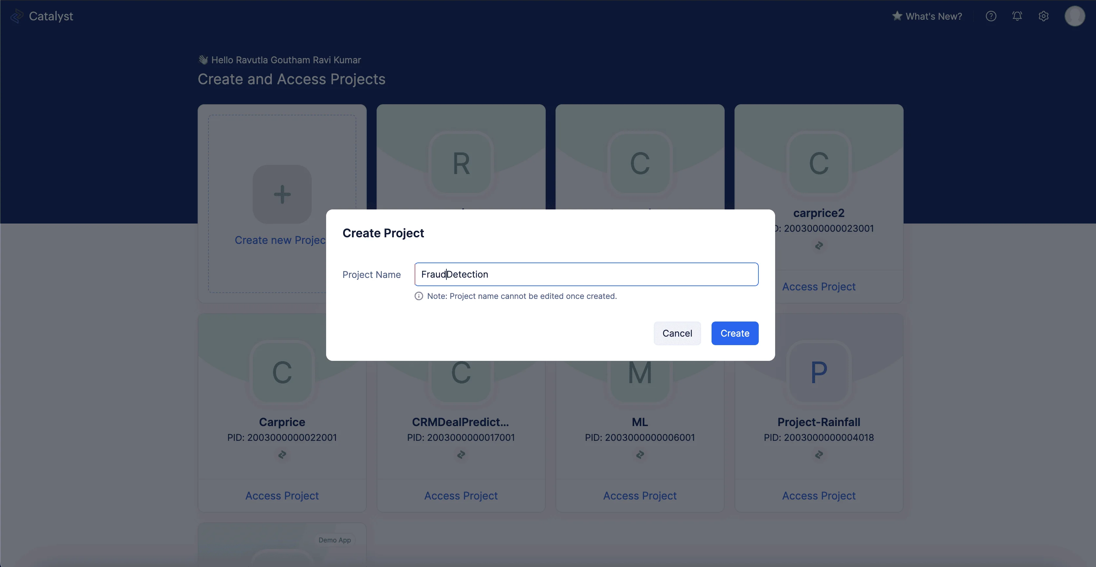This screenshot has width=1096, height=567.
Task: Open the settings gear icon
Action: (x=1044, y=16)
